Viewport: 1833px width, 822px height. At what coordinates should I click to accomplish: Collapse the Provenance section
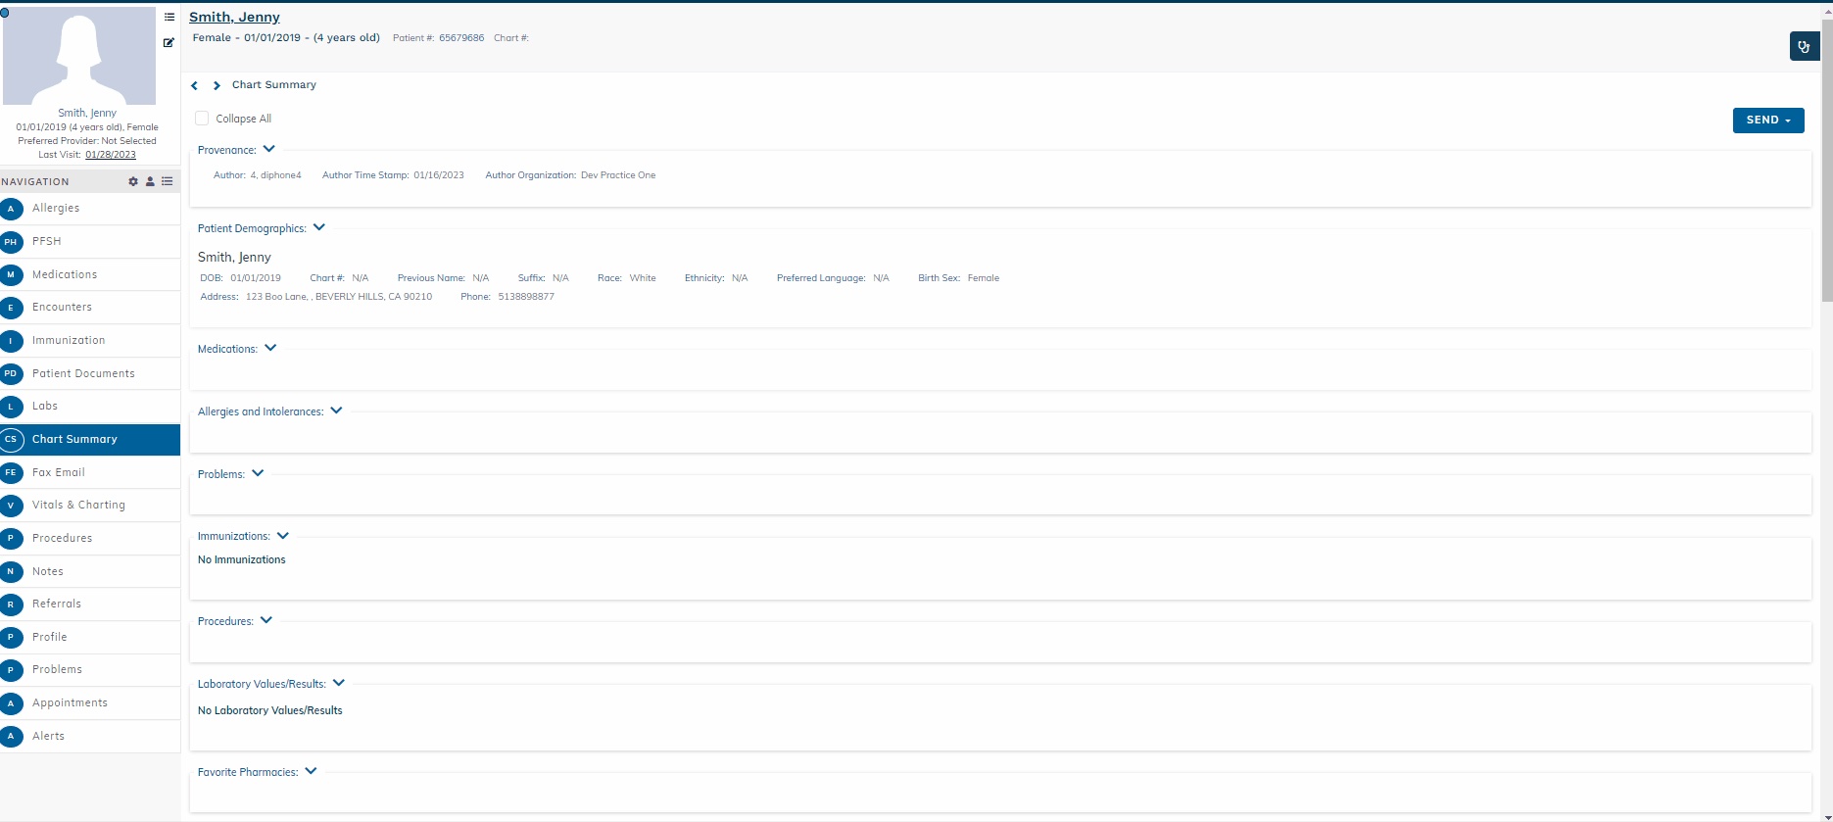[269, 149]
